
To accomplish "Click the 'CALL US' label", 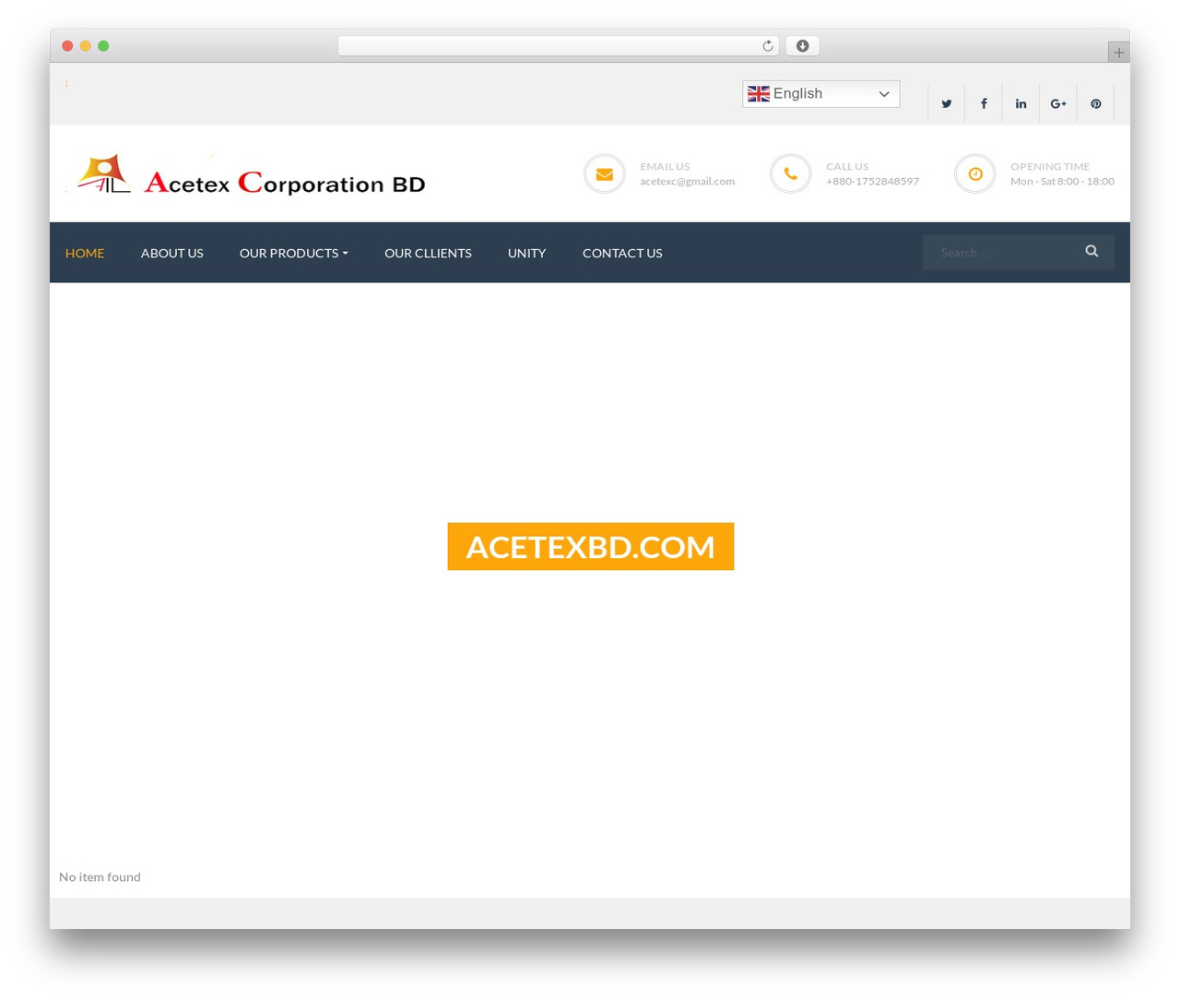I will coord(847,167).
